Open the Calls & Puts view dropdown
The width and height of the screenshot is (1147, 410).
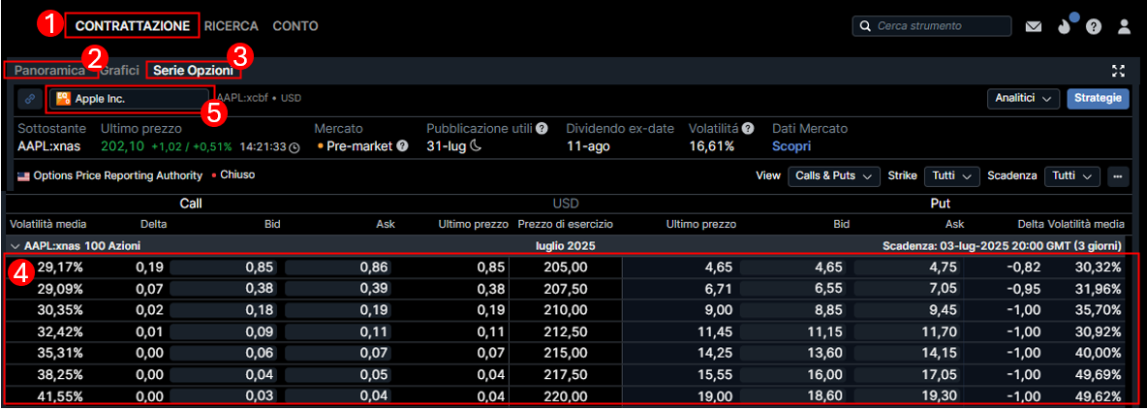point(834,176)
